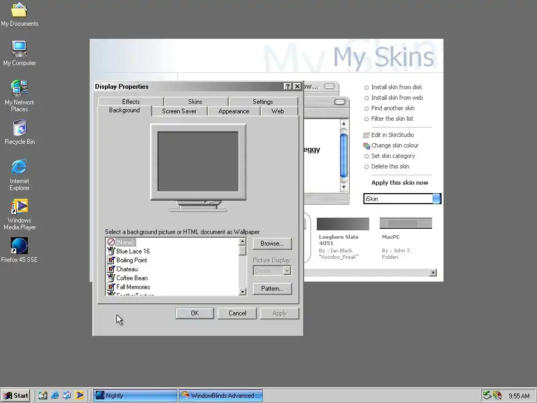
Task: Select the Longhorn Slate 4051 skin thumbnail
Action: tap(343, 224)
